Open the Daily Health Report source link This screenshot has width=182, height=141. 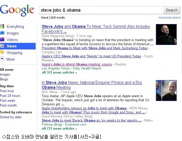(87, 68)
